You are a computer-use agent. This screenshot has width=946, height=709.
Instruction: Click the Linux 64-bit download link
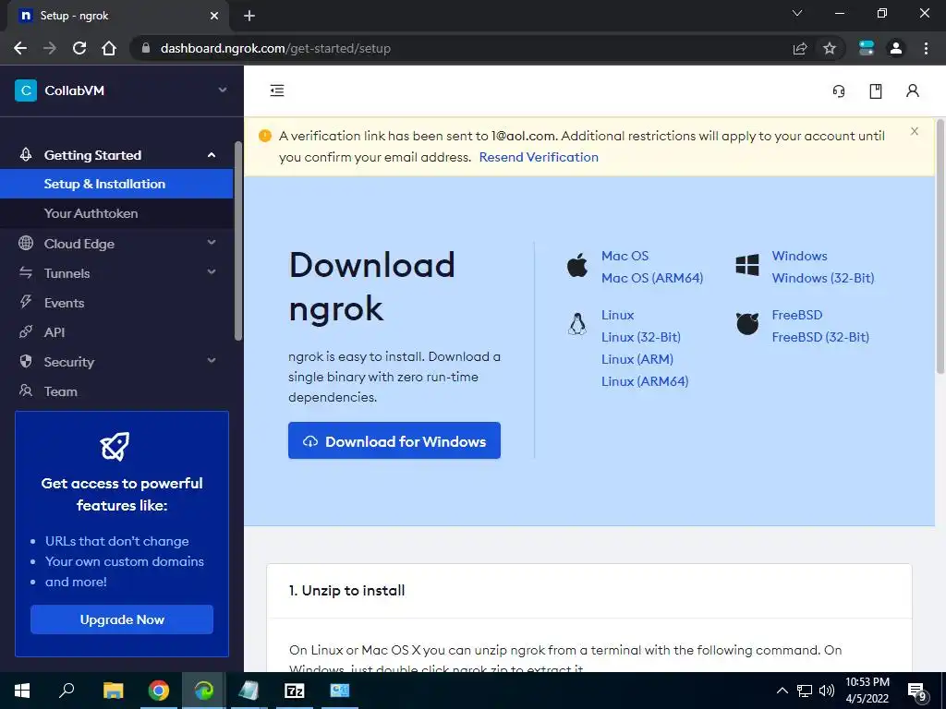(x=618, y=315)
